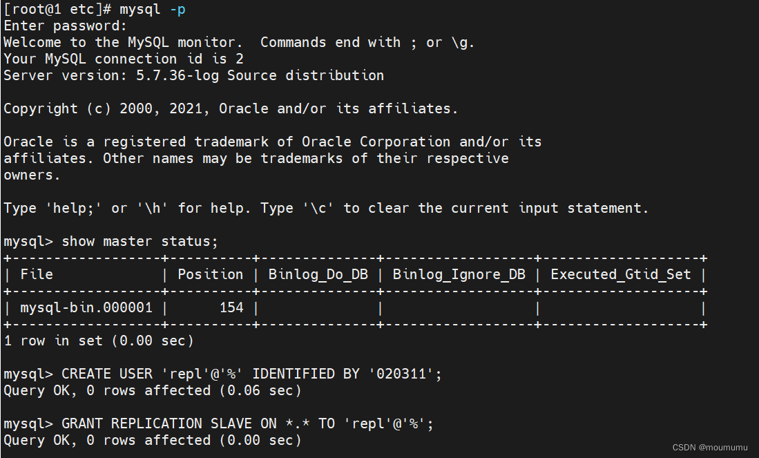Click the position value 154

[231, 307]
